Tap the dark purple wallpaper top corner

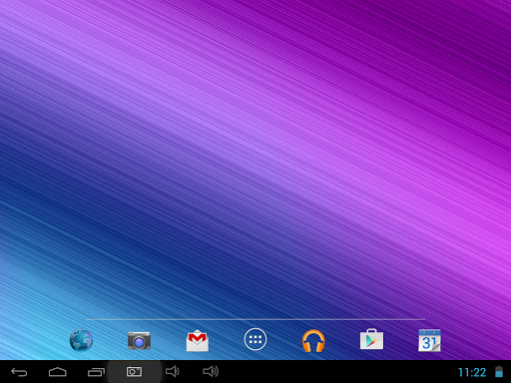click(x=482, y=20)
